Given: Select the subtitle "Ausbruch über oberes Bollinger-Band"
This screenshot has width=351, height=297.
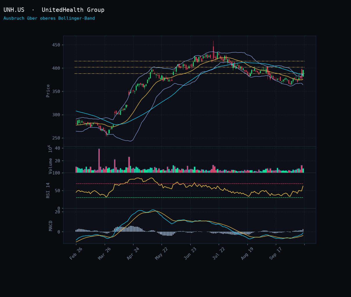Looking at the screenshot, I should 49,18.
